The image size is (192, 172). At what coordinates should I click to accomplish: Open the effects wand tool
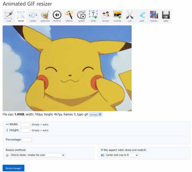tap(69, 17)
